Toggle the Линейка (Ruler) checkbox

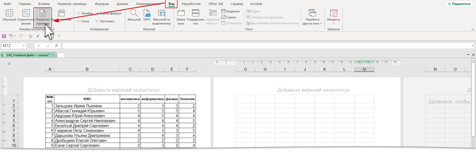[x=79, y=13]
